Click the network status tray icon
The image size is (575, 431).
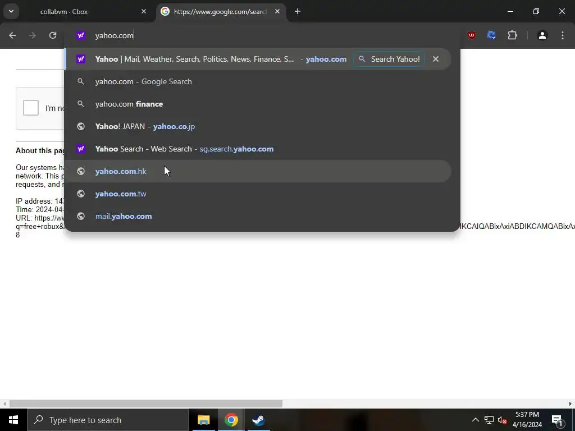[x=489, y=420]
